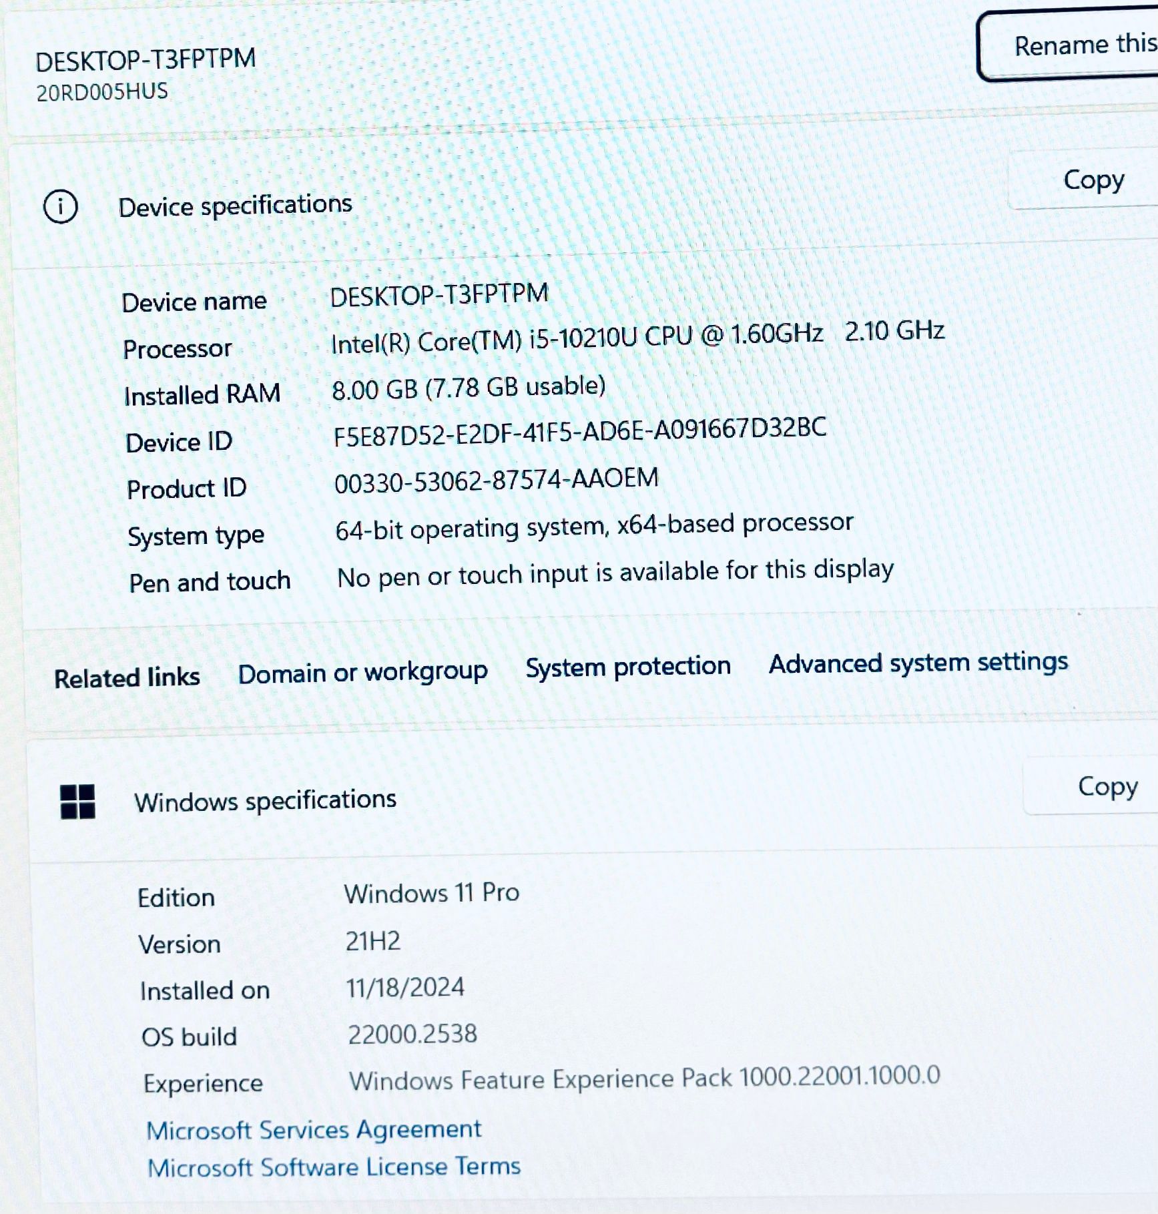
Task: View the Microsoft Software License Terms
Action: tap(334, 1168)
